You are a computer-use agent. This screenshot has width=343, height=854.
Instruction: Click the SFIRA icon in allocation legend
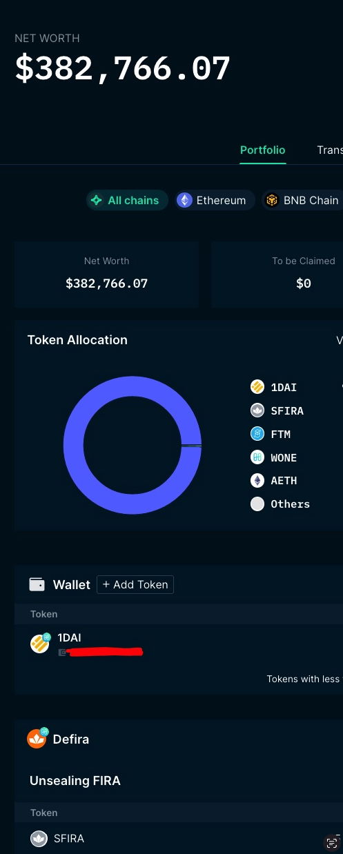[257, 410]
